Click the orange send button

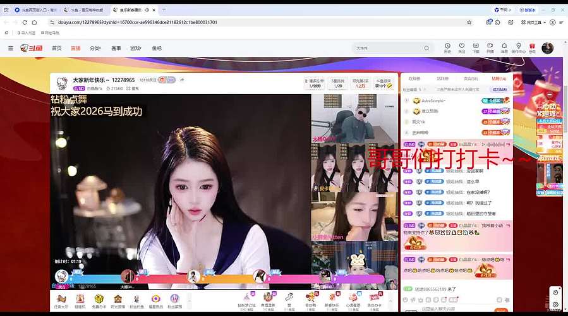(501, 310)
